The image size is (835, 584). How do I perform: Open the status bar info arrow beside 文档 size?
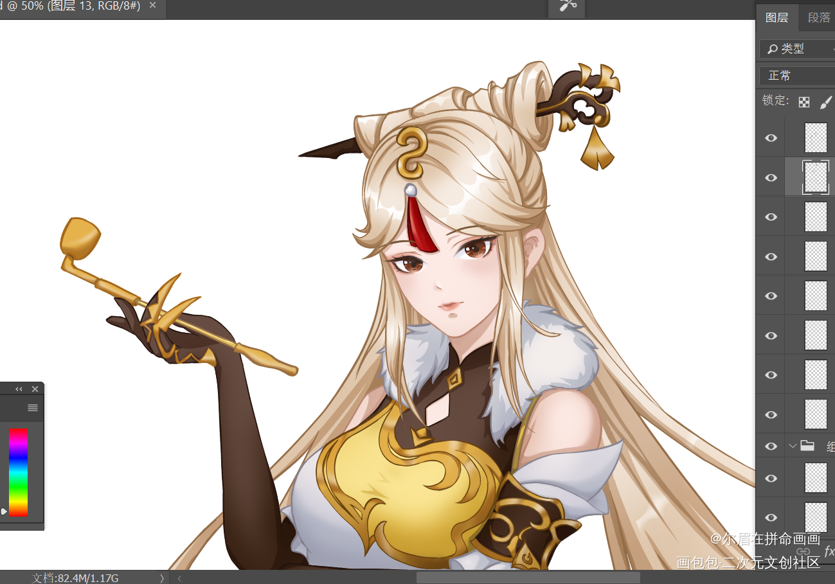coord(162,578)
